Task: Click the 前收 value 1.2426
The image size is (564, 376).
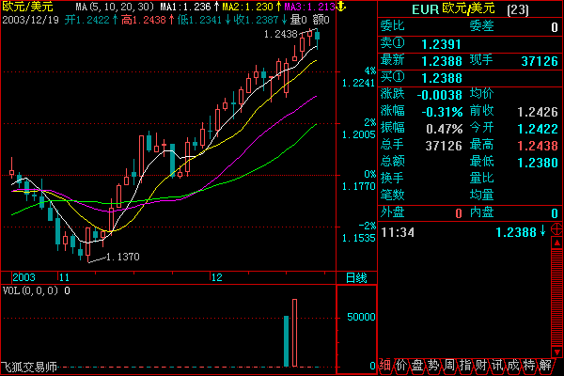Action: coord(538,112)
